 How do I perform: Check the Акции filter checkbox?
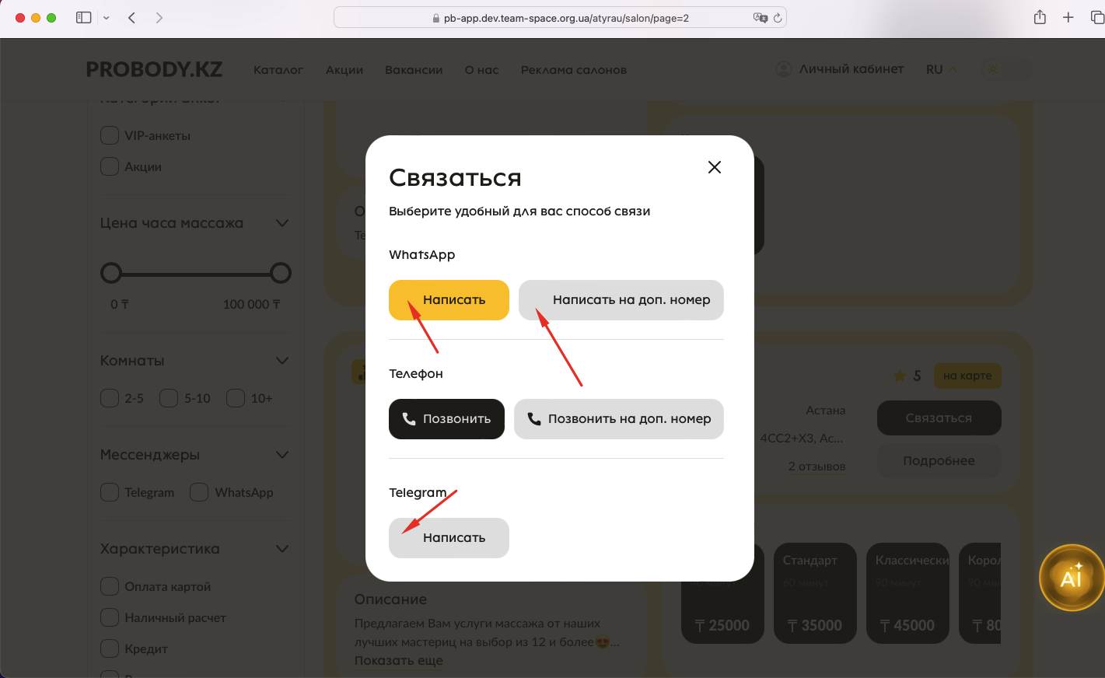[x=110, y=166]
